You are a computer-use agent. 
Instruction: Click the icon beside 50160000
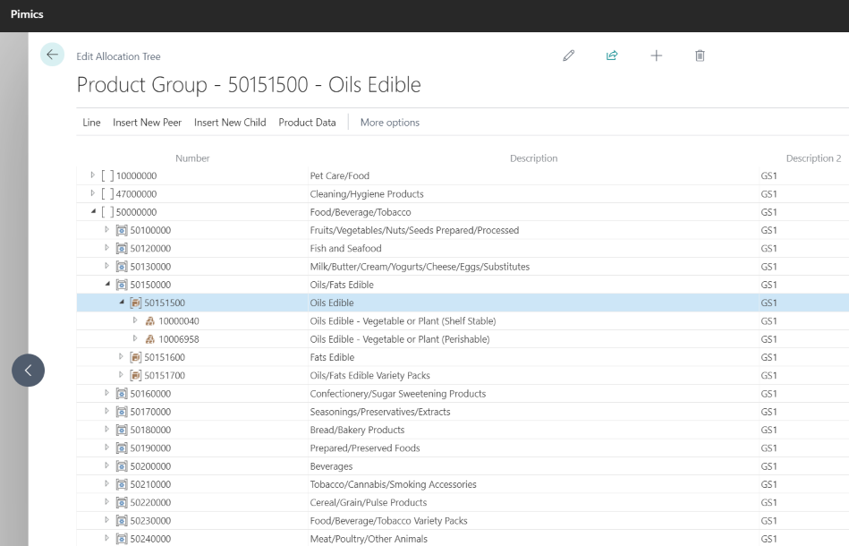coord(122,394)
